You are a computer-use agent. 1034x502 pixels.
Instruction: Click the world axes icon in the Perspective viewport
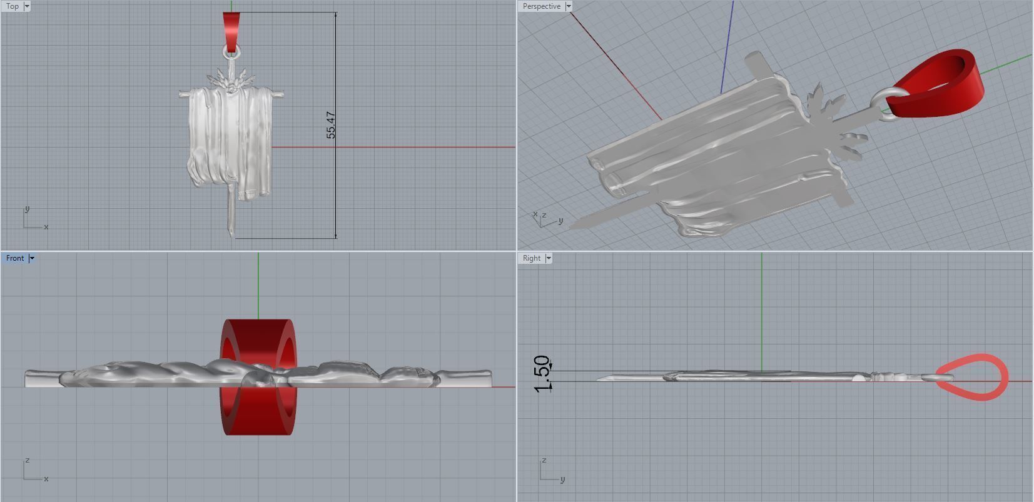(547, 219)
